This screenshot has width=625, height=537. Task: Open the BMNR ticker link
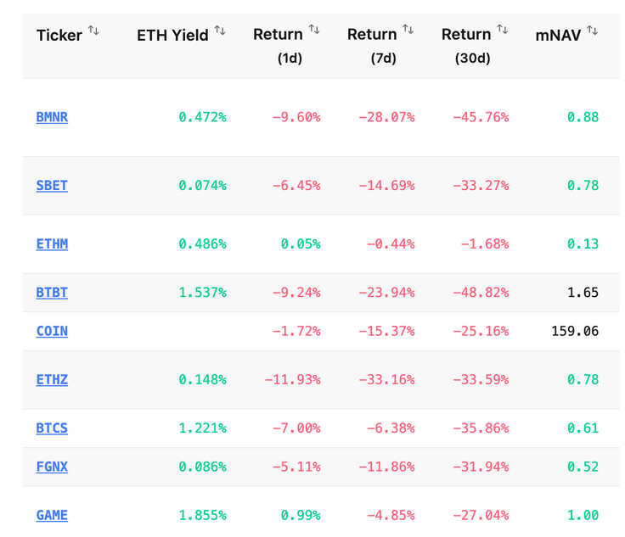click(x=52, y=117)
